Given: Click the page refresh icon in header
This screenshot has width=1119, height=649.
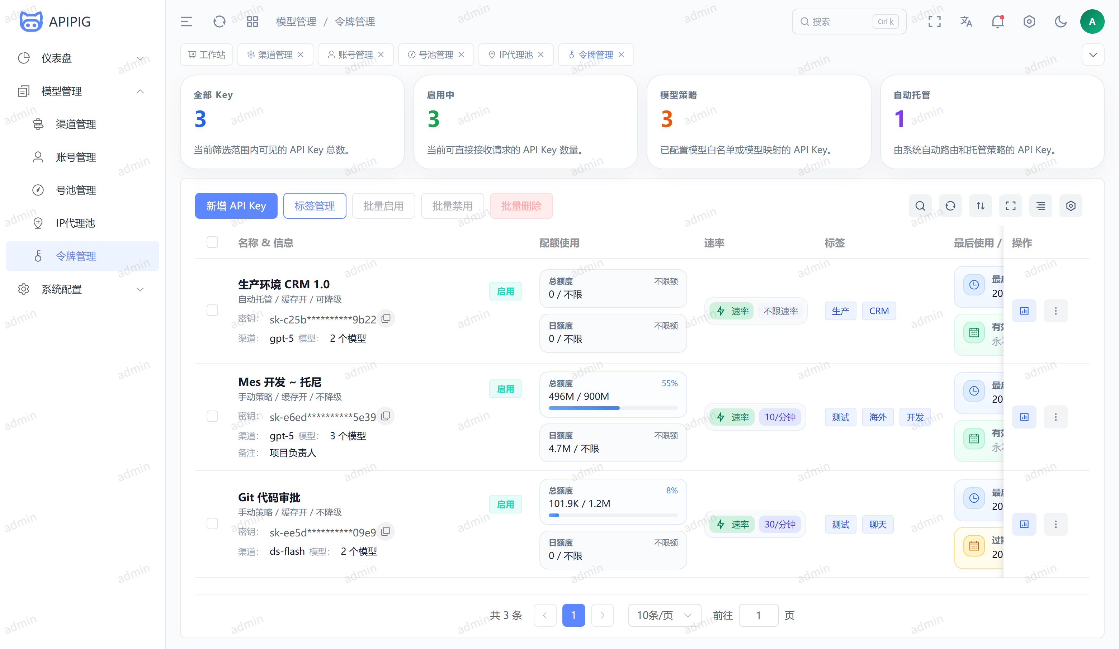Looking at the screenshot, I should point(219,21).
